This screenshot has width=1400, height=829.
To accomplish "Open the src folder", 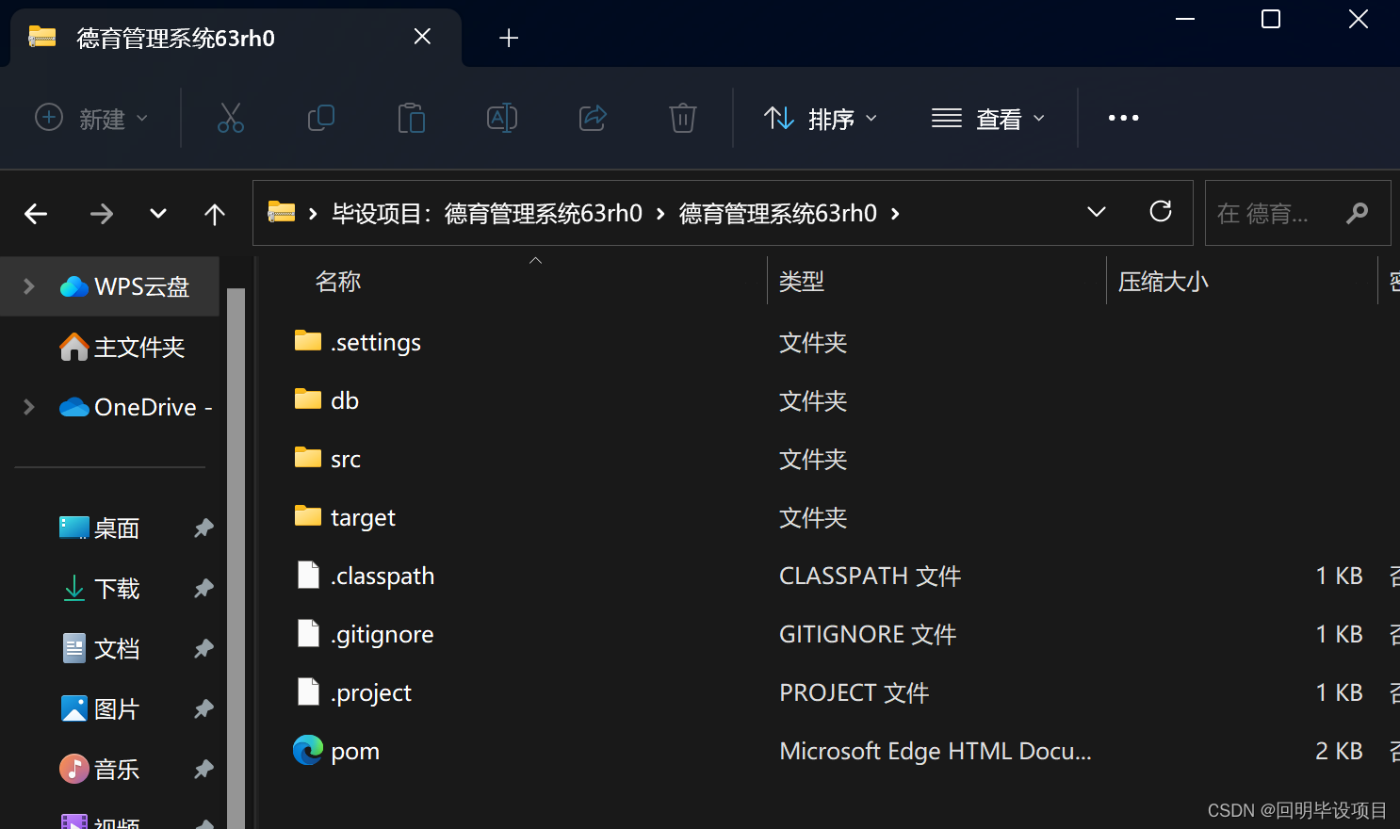I will tap(346, 459).
